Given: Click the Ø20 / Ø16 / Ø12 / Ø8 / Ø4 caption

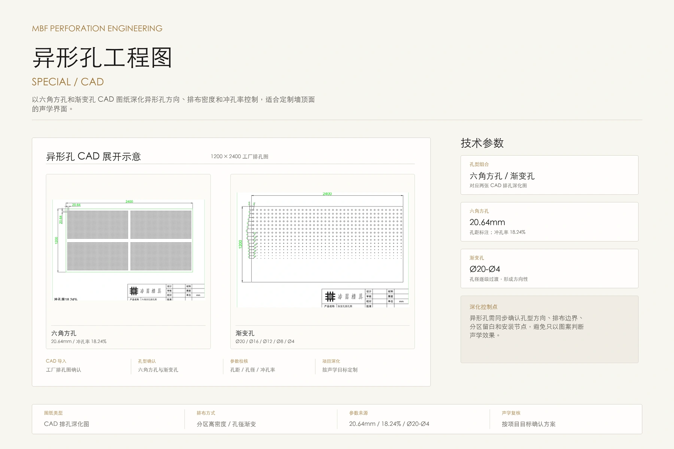Looking at the screenshot, I should tap(265, 342).
